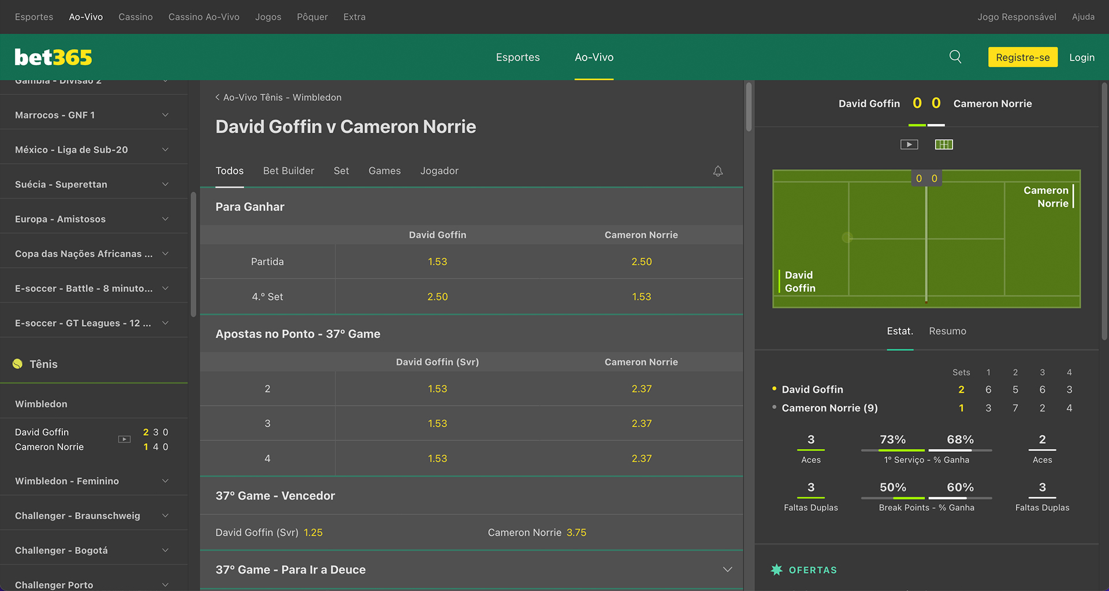1109x591 pixels.
Task: Select Ao-Vivo in top menu bar
Action: pos(86,17)
